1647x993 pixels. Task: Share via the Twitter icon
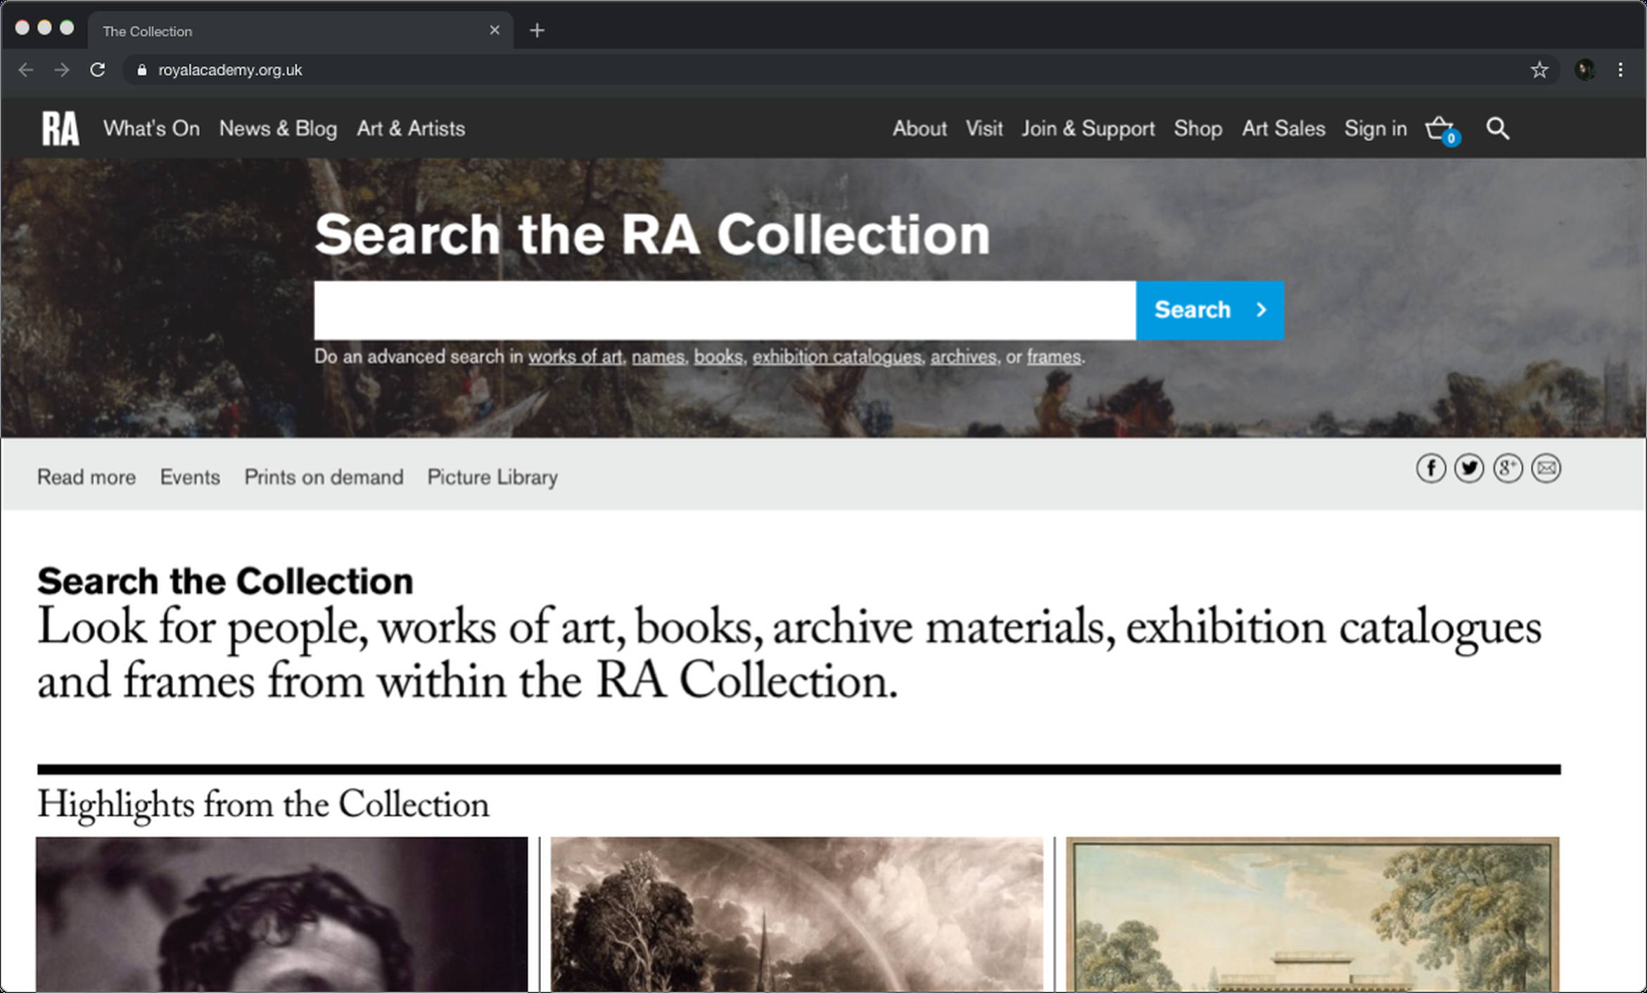[1469, 468]
